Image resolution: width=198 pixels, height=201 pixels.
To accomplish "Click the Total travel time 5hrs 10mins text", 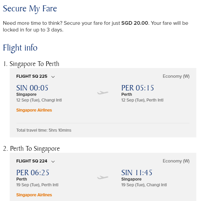I will [44, 130].
